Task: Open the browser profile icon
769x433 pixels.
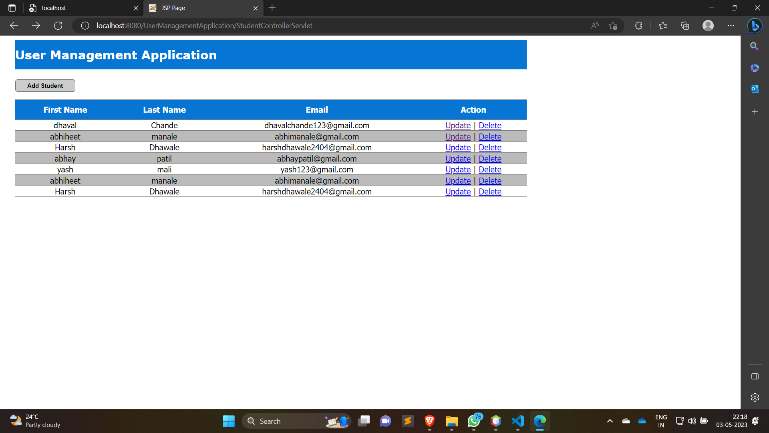Action: (x=708, y=25)
